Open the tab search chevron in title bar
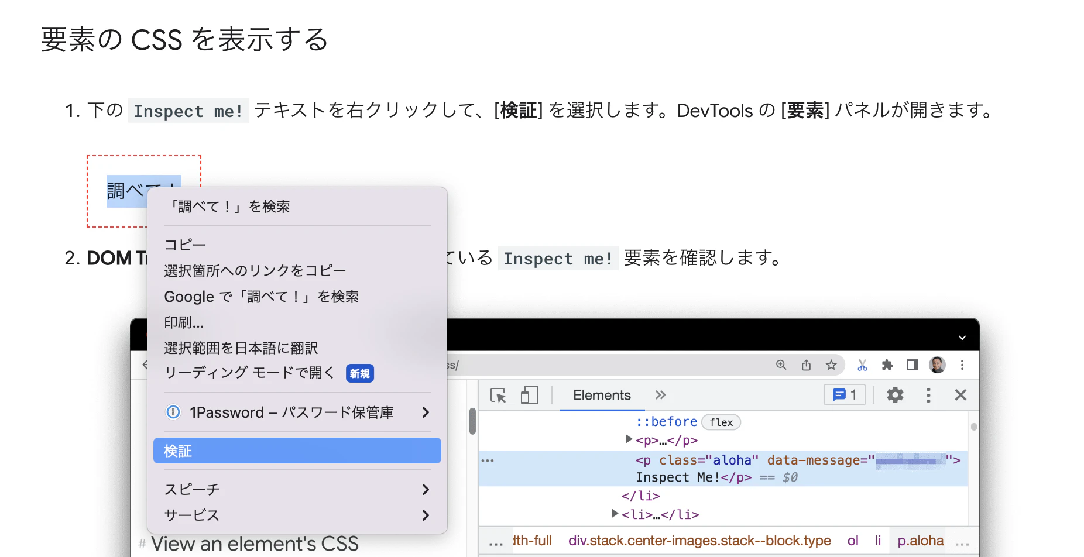The width and height of the screenshot is (1084, 557). point(962,338)
